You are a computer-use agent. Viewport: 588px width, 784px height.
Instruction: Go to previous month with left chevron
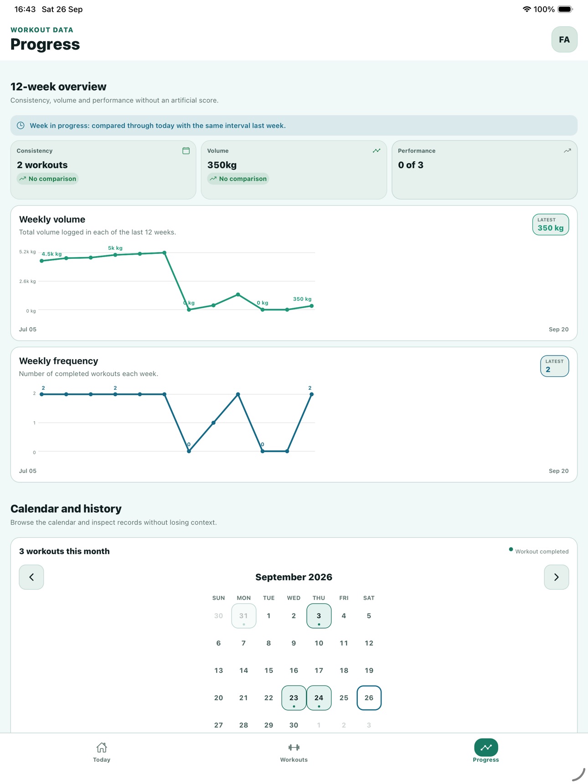click(31, 577)
